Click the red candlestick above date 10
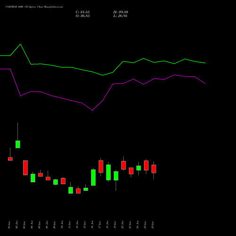 click(x=63, y=181)
